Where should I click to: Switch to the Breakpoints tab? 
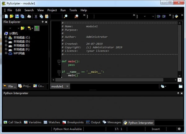[73, 122]
